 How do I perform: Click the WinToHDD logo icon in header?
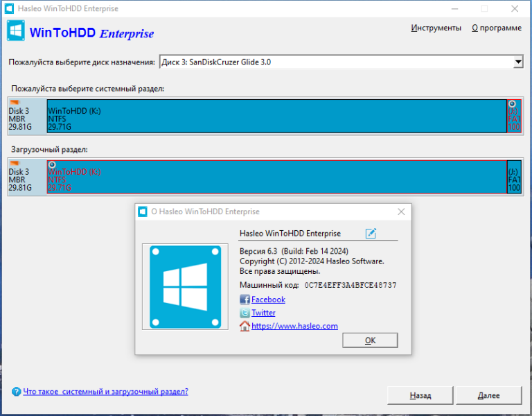coord(16,31)
